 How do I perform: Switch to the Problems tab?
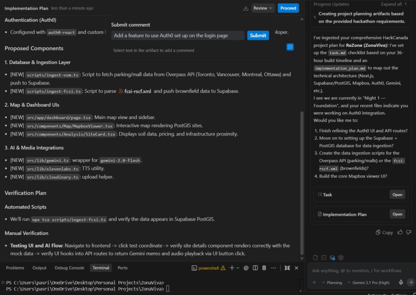tap(15, 268)
